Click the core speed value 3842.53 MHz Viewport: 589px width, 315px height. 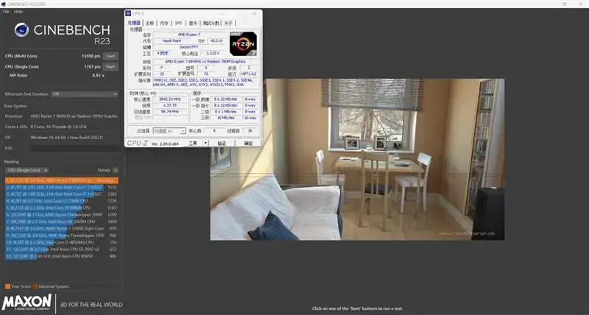click(x=170, y=99)
